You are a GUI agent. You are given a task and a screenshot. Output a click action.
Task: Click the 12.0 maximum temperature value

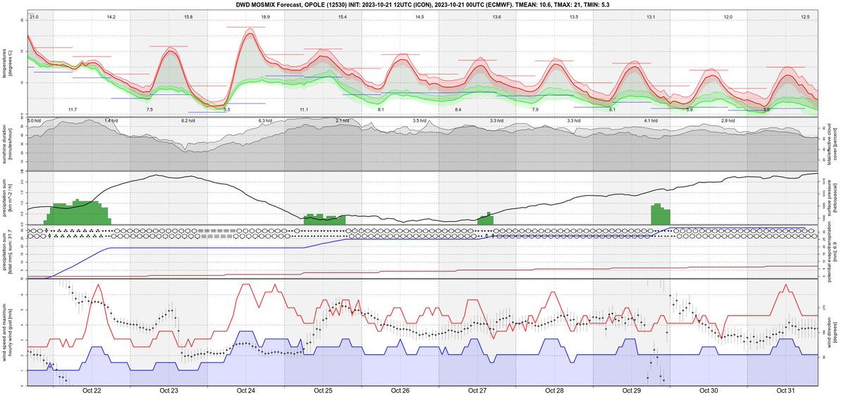728,16
